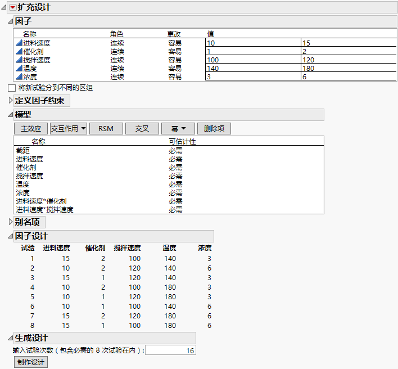The image size is (398, 369).
Task: Click the 主效应 button
Action: 31,128
